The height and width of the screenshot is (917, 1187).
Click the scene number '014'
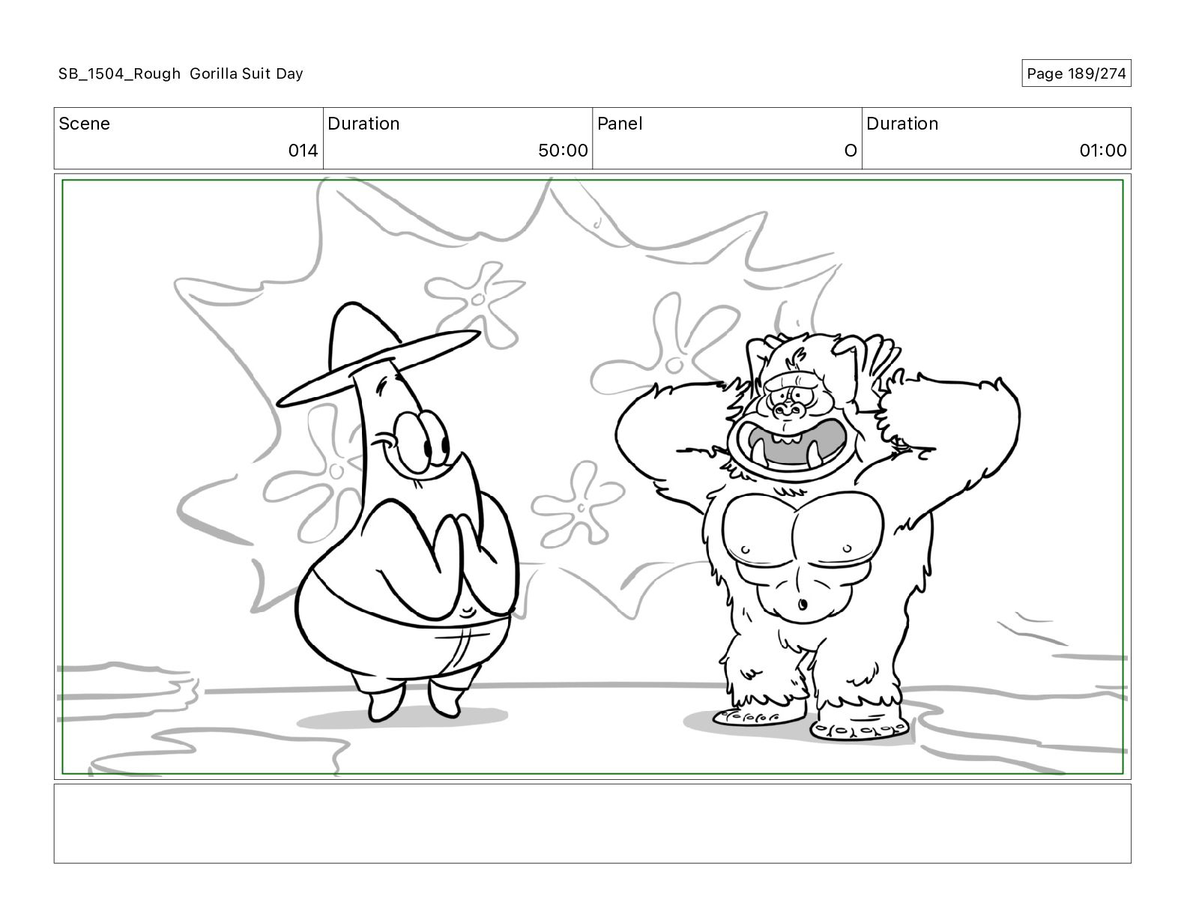(303, 151)
